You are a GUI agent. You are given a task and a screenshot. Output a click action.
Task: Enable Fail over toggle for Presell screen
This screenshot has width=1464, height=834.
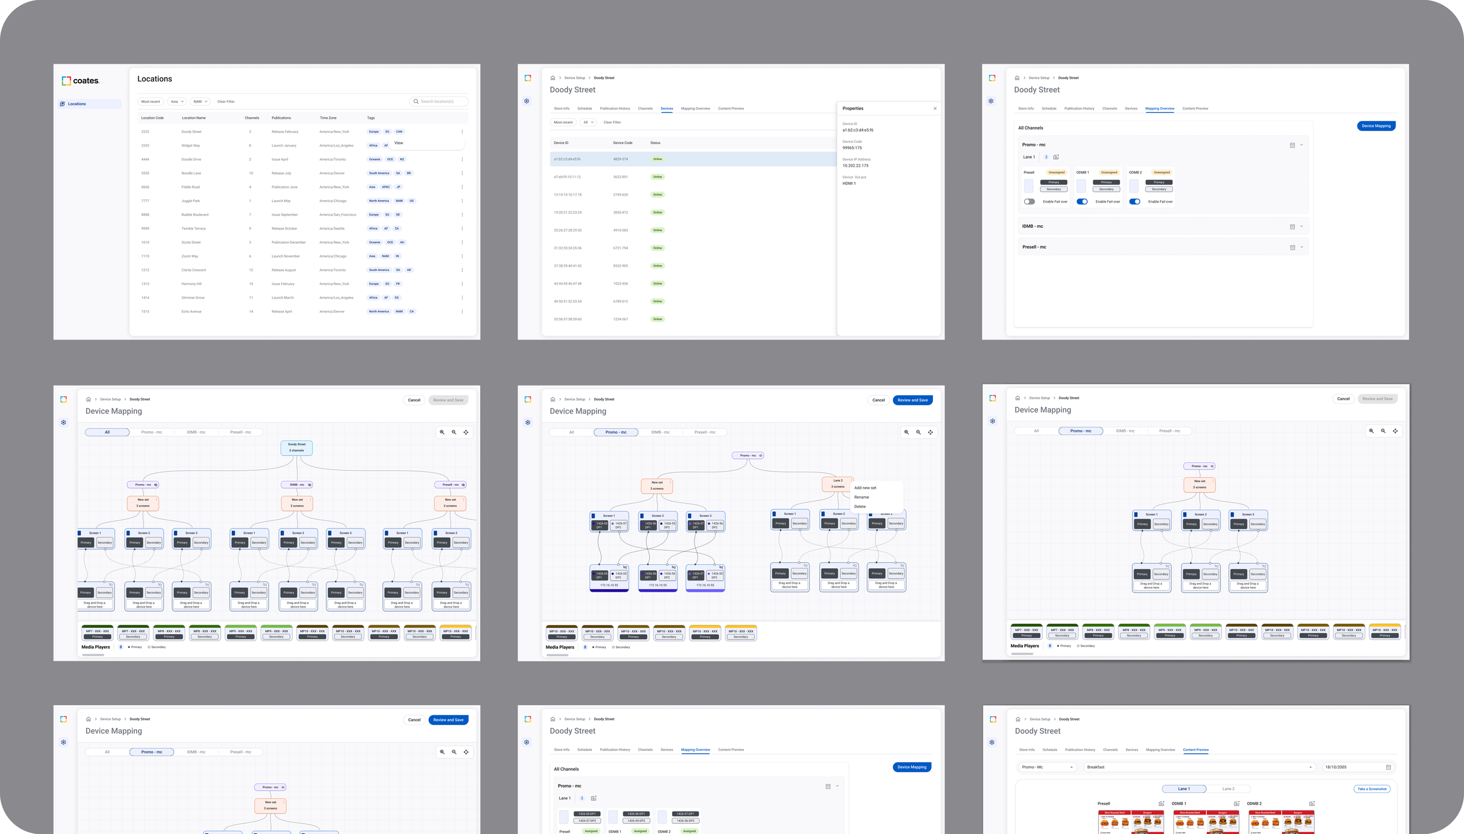point(1029,201)
